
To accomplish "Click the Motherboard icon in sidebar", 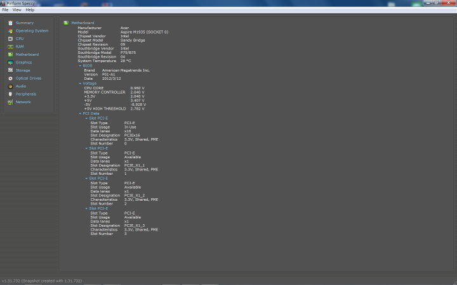I will (x=11, y=54).
